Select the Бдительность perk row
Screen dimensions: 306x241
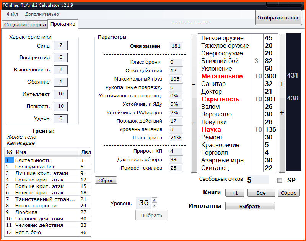pos(33,160)
